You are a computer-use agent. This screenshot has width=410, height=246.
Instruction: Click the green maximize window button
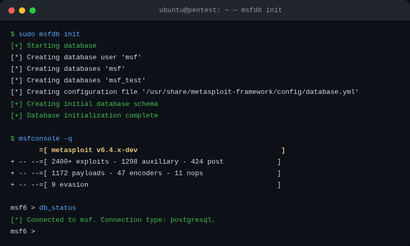[33, 10]
